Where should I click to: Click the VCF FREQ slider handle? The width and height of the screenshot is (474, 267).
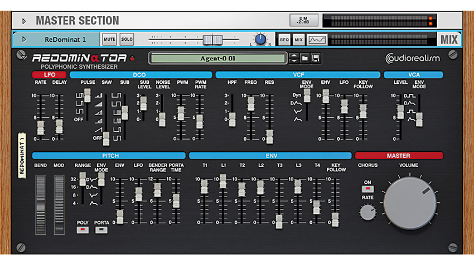coord(251,103)
